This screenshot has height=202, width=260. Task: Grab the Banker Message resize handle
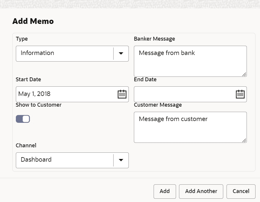[244, 74]
